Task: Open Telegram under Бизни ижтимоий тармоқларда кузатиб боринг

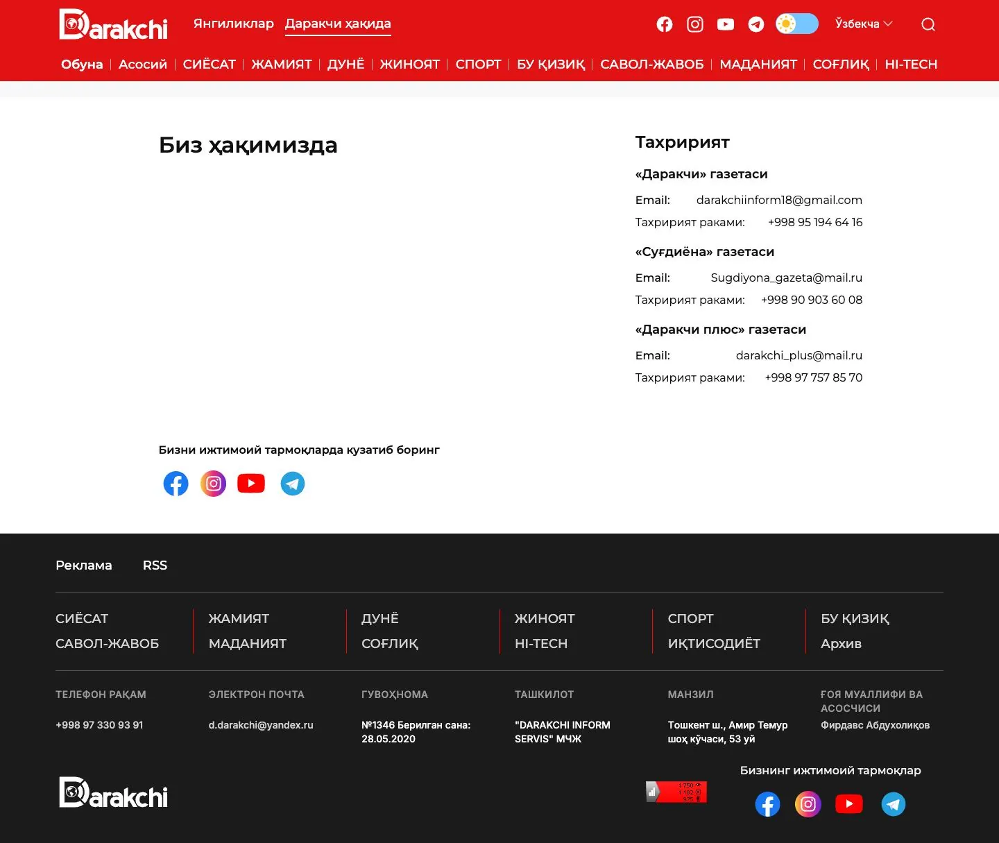Action: click(293, 484)
